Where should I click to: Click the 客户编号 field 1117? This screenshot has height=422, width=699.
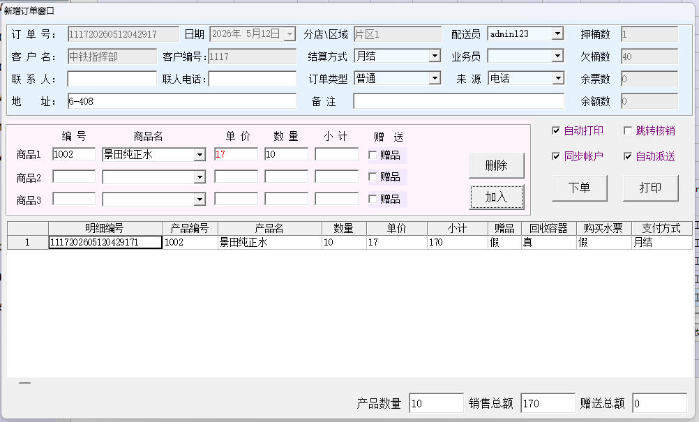click(253, 56)
